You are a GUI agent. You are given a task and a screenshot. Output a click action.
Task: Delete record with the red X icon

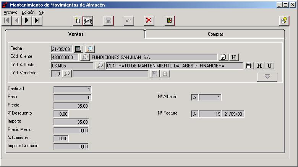point(149,21)
